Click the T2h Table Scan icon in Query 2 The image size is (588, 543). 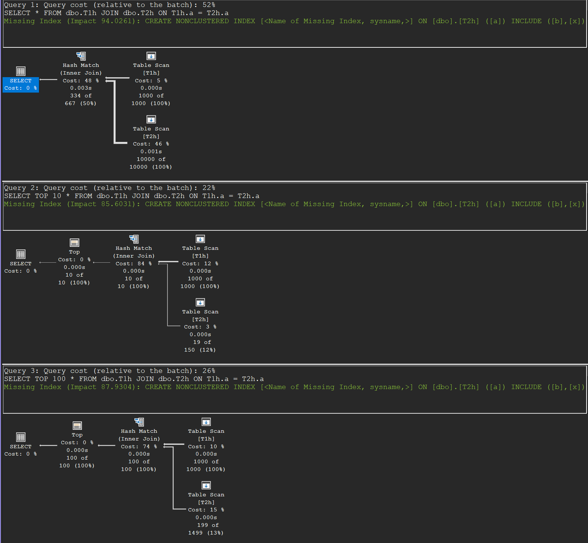200,303
